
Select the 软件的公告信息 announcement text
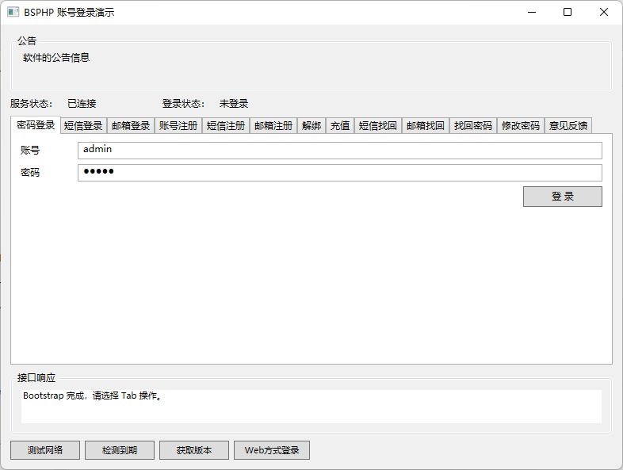click(56, 58)
